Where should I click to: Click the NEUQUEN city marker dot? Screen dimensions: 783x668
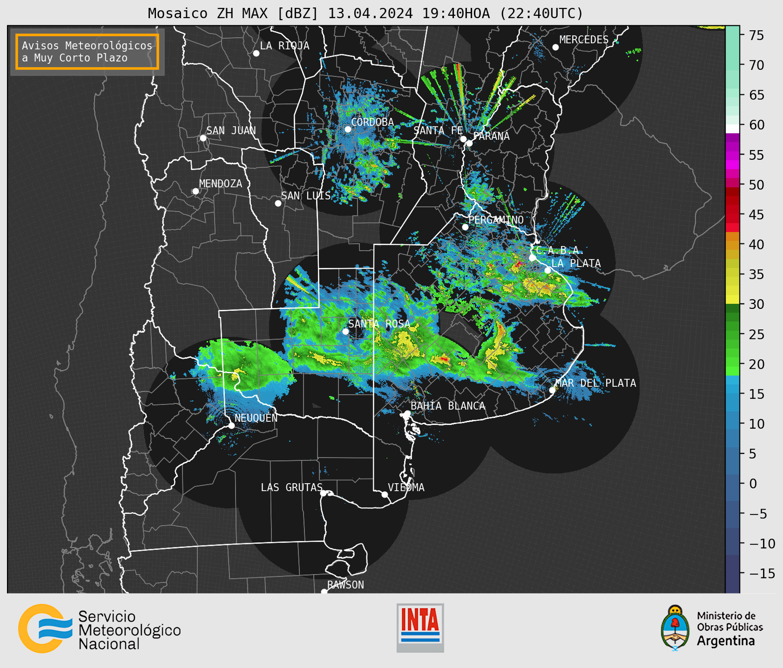[232, 426]
